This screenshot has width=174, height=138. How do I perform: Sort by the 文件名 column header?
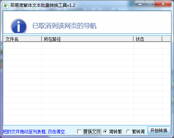point(23,39)
